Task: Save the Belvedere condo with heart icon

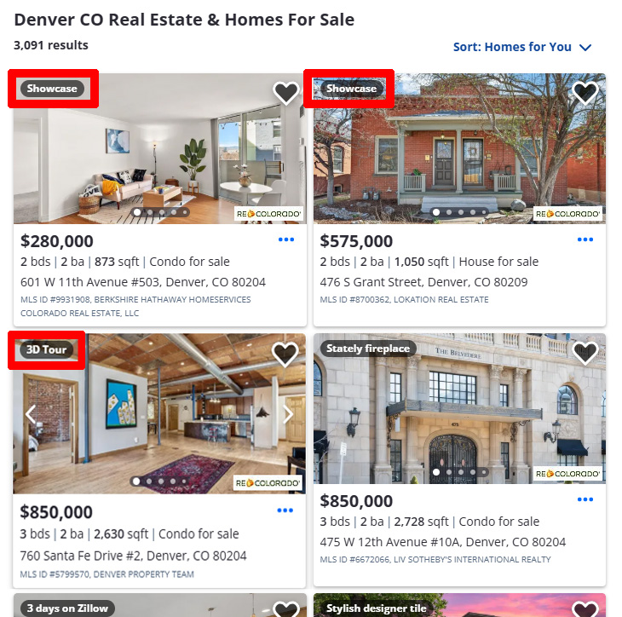Action: (585, 353)
